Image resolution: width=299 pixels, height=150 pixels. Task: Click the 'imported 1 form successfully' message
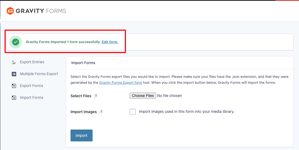pos(63,42)
